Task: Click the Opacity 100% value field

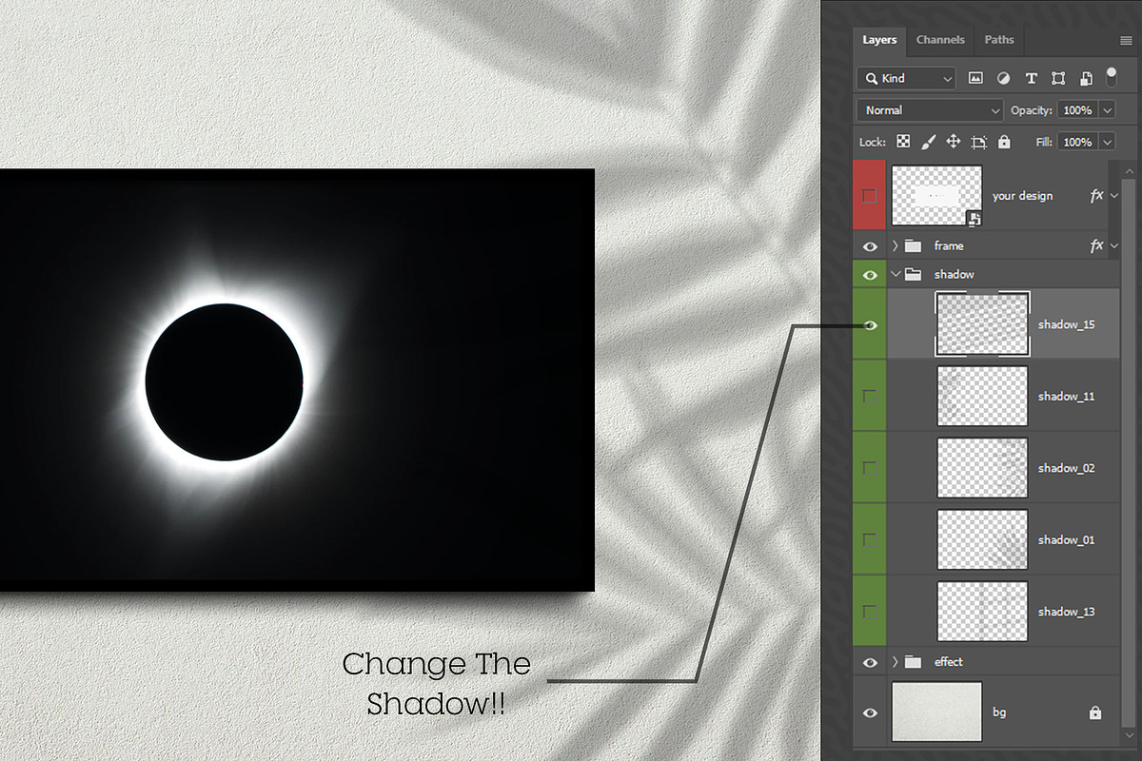Action: (1077, 110)
